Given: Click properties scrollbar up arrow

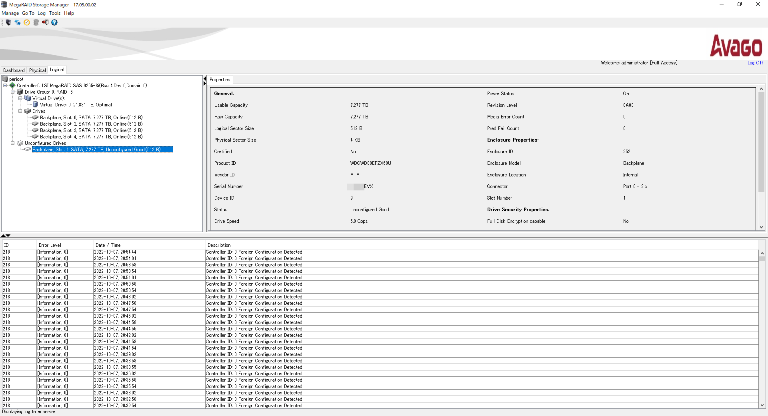Looking at the screenshot, I should click(x=761, y=89).
